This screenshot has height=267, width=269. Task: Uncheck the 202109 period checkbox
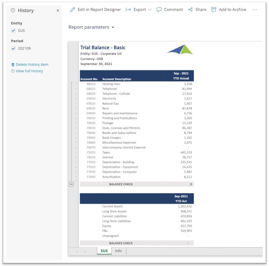tap(13, 48)
